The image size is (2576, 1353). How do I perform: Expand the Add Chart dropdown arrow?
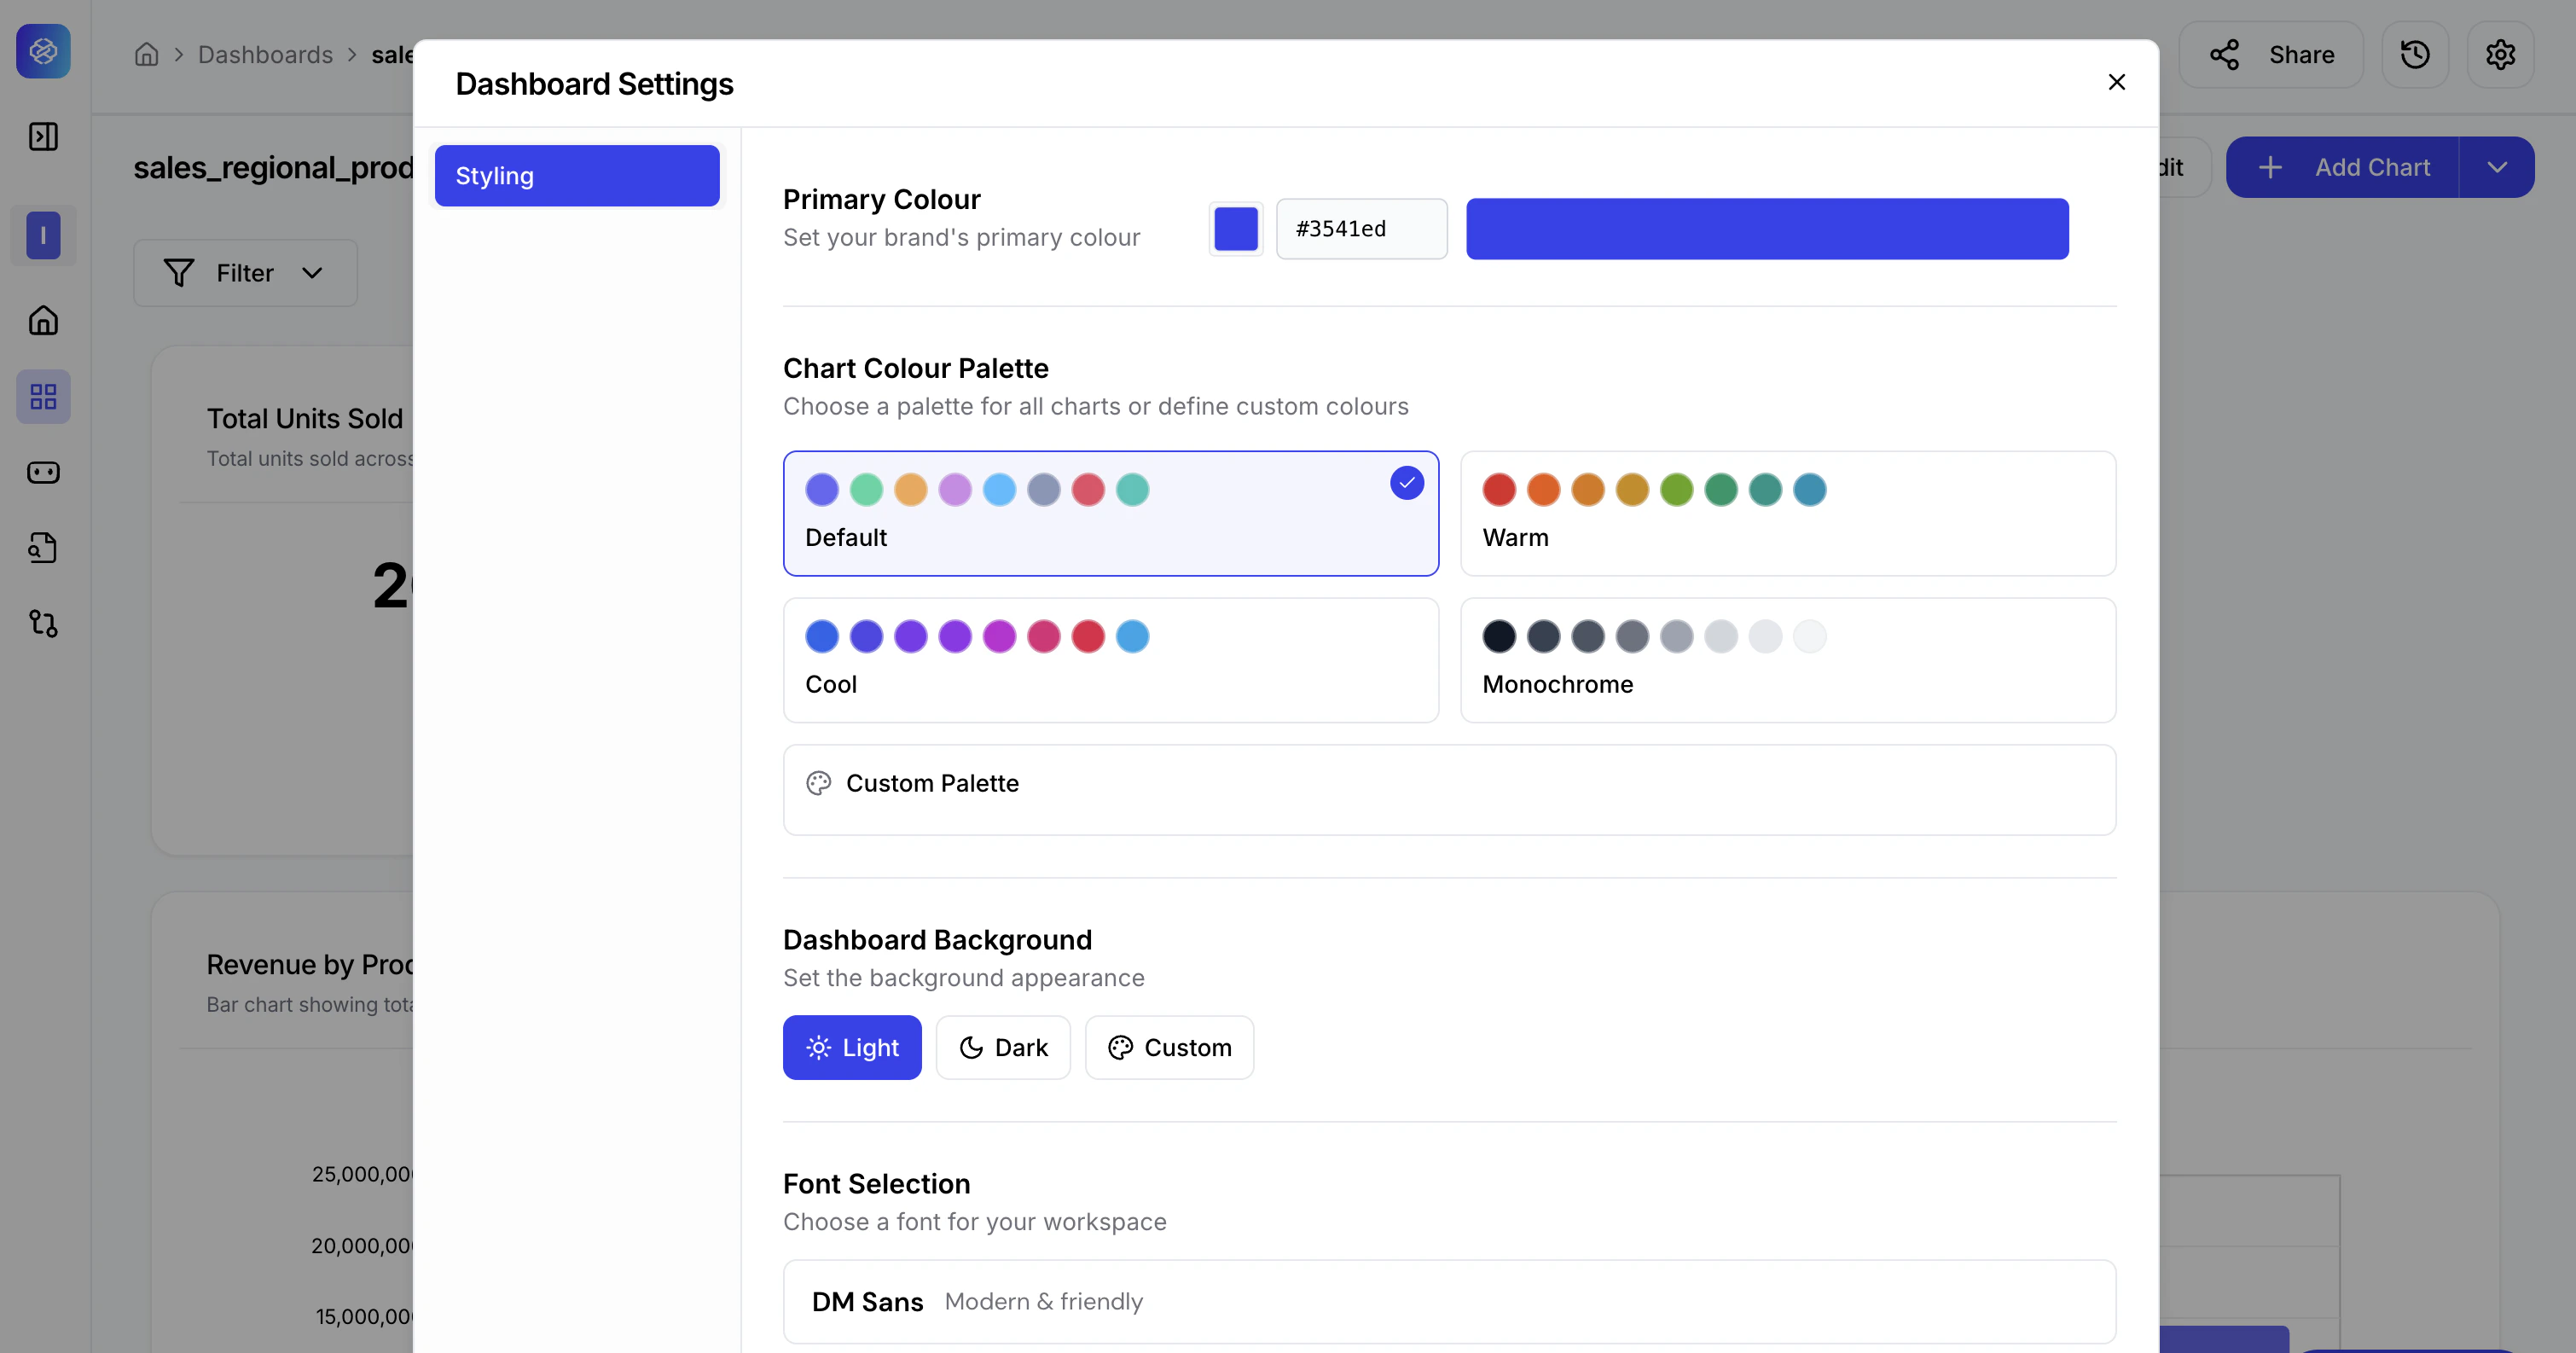coord(2497,167)
